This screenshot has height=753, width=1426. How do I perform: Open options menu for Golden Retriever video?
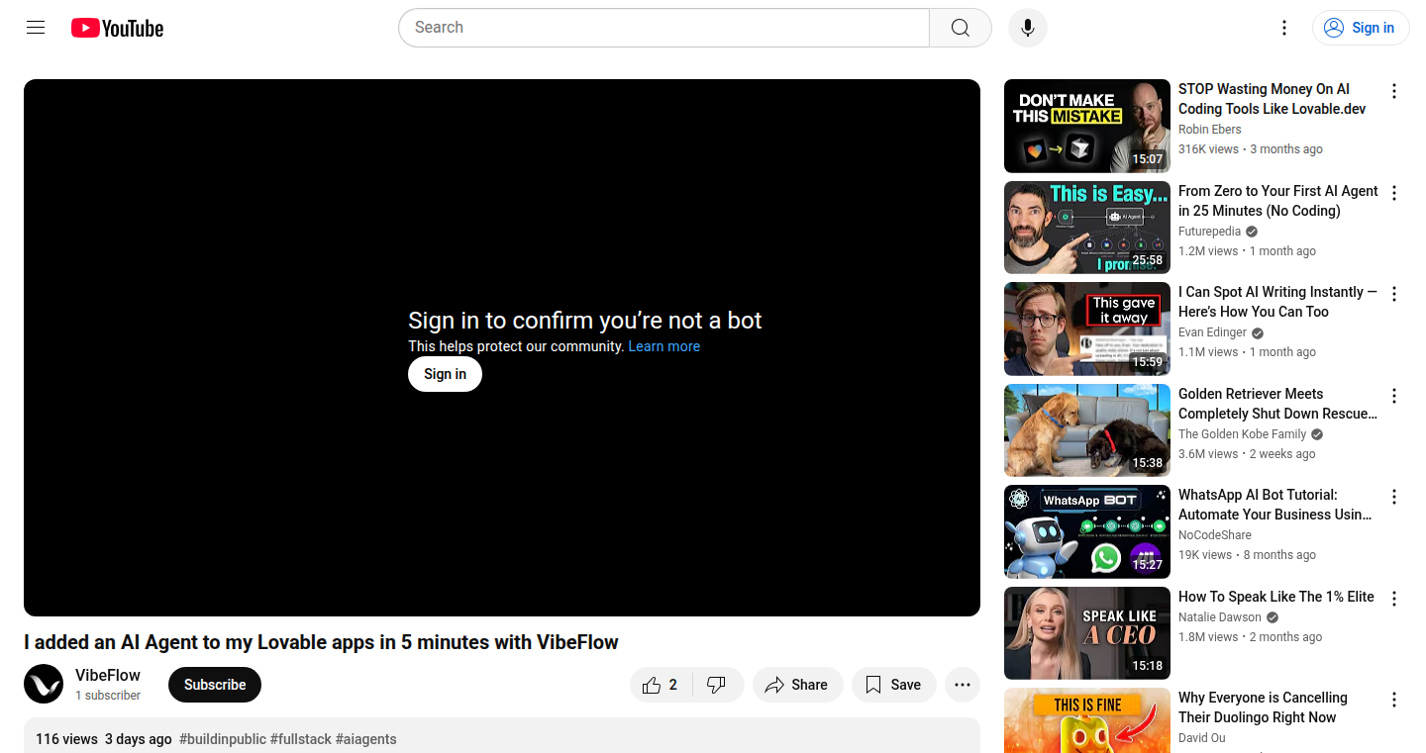pyautogui.click(x=1394, y=396)
